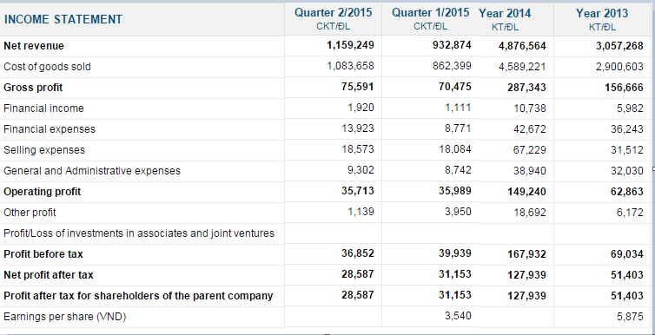Select the Profit before tax label

click(x=43, y=254)
